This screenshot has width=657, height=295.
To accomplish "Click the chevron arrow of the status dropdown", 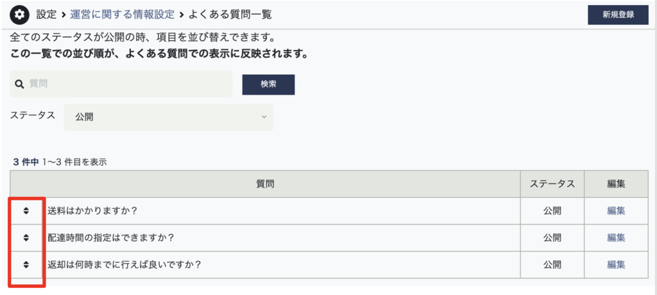I will coord(264,117).
